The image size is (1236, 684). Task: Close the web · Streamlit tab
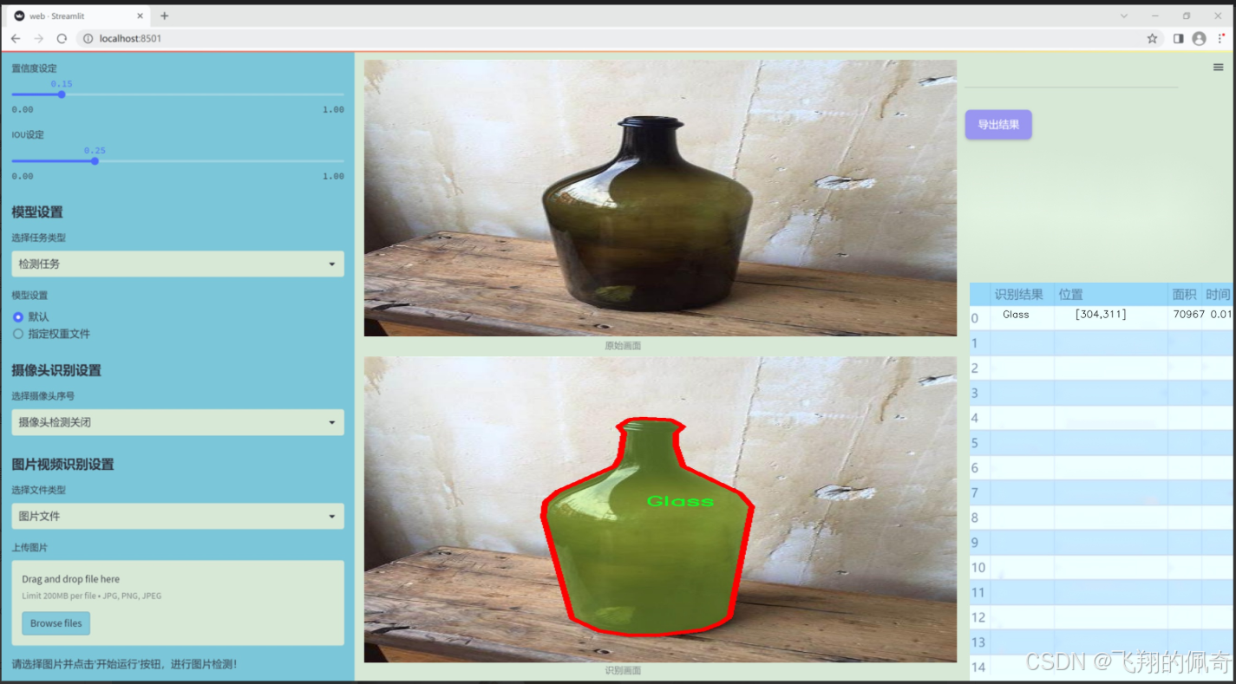point(140,16)
